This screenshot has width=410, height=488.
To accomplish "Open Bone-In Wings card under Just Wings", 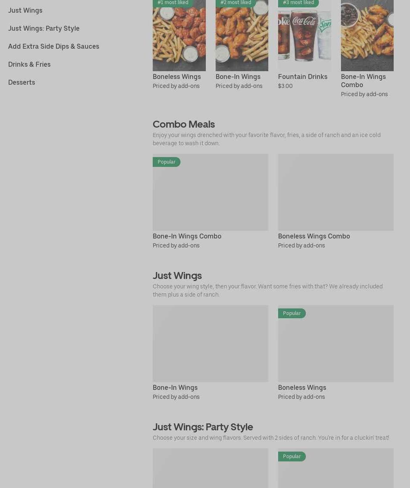I will click(210, 353).
